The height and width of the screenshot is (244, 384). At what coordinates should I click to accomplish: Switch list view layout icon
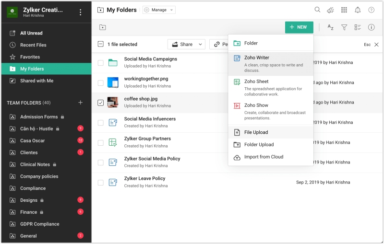(358, 27)
